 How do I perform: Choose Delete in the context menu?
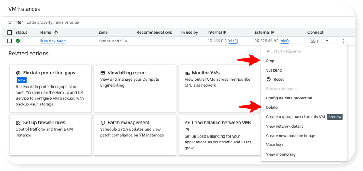[272, 108]
